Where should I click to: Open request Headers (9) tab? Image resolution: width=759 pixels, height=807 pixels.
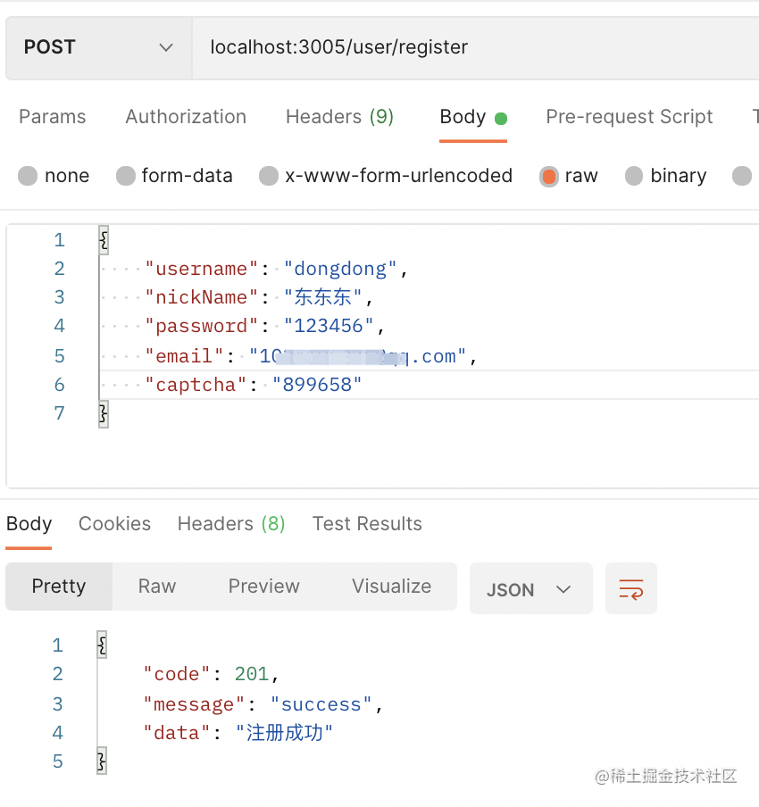click(x=339, y=117)
